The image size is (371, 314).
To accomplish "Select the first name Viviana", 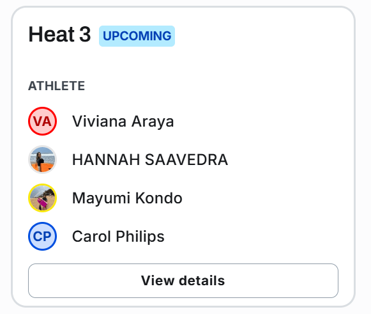I will click(x=99, y=122).
